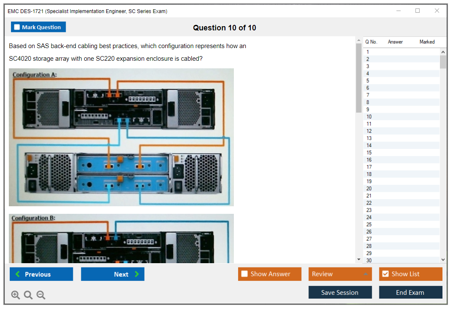Click the Configuration A cabling image
The image size is (453, 310).
coord(121,137)
